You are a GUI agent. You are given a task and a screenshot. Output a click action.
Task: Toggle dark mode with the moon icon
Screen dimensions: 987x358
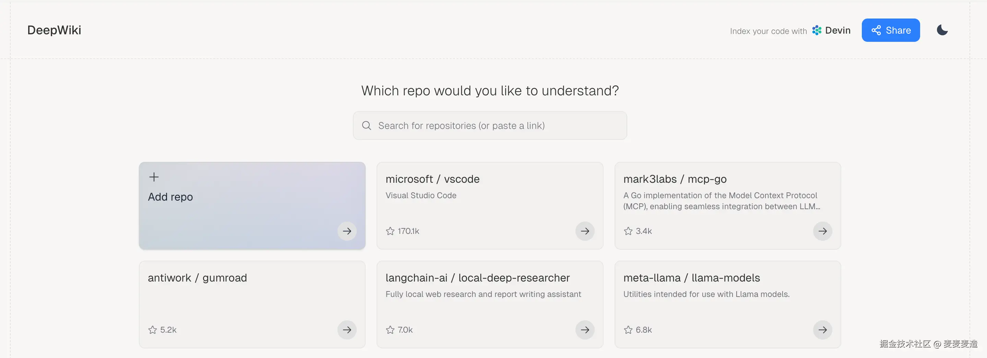(x=942, y=30)
